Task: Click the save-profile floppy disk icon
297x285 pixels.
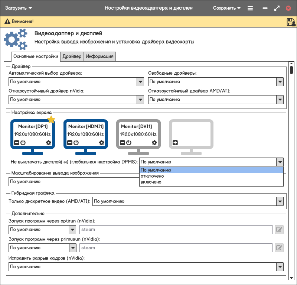Action: click(291, 22)
